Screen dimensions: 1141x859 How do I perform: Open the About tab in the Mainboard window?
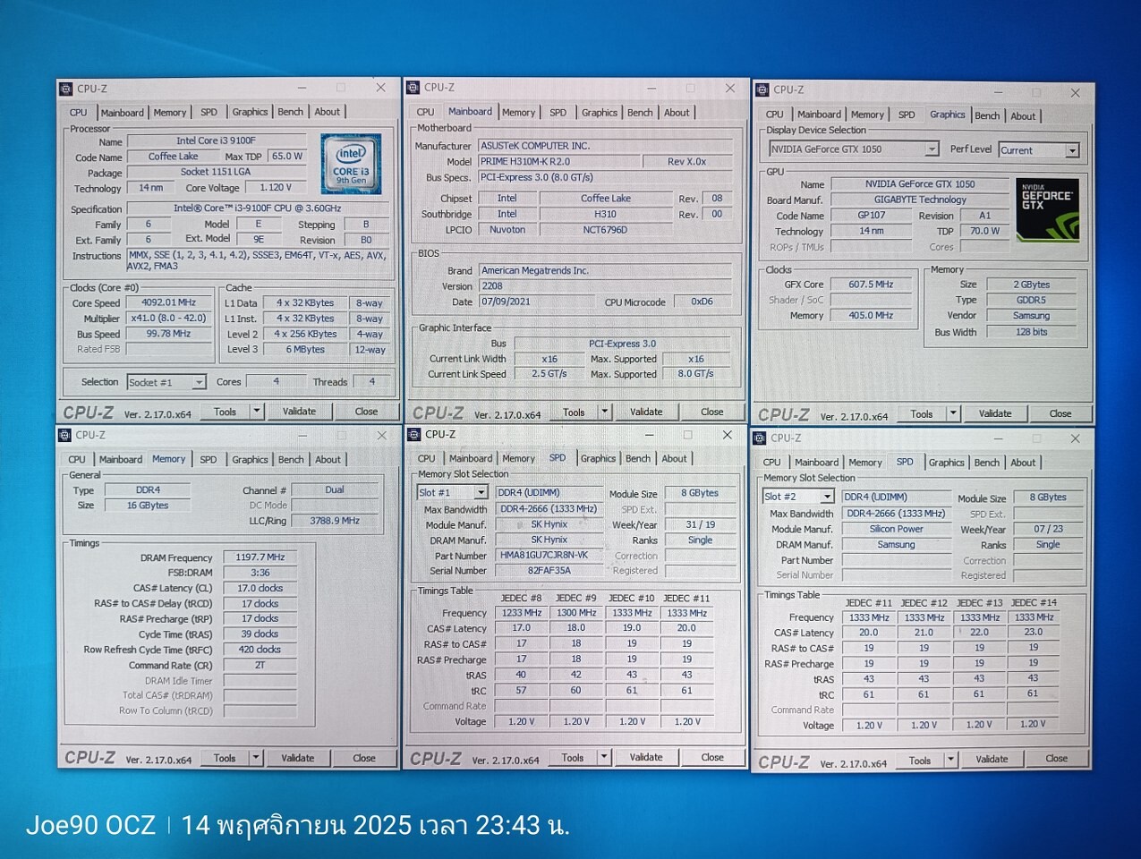click(677, 113)
